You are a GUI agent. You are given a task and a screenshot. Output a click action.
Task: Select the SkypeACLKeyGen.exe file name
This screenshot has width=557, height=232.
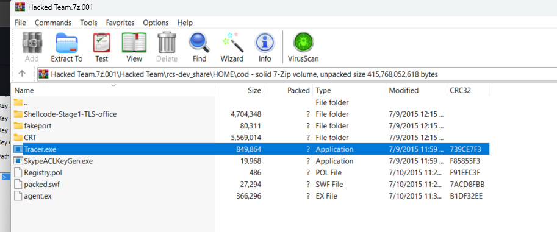point(58,161)
